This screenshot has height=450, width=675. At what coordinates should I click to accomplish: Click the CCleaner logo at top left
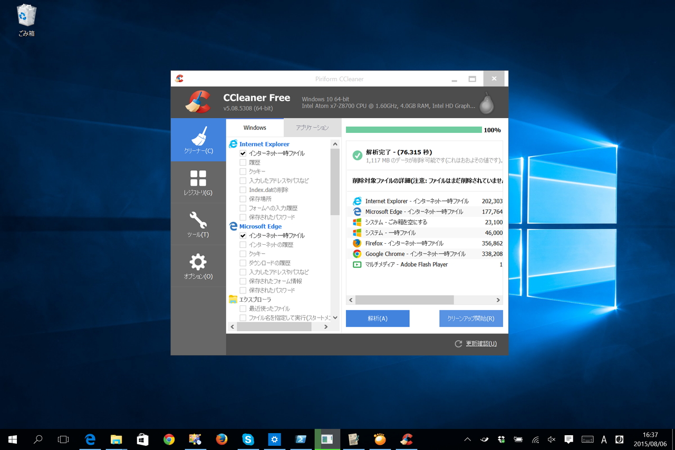pyautogui.click(x=197, y=102)
